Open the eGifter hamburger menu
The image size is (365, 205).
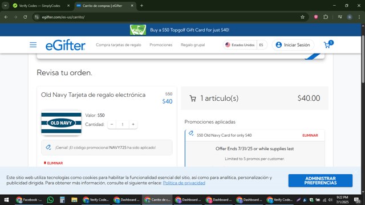[33, 45]
